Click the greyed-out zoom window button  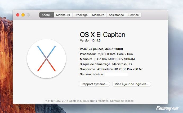point(28,15)
